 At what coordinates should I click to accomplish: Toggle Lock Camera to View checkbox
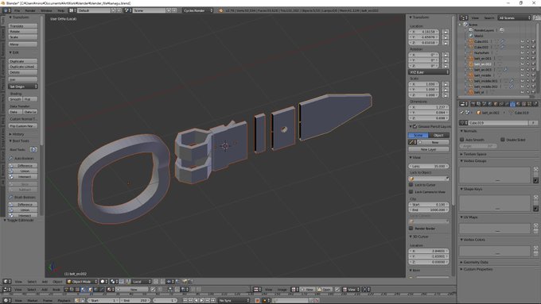click(411, 192)
